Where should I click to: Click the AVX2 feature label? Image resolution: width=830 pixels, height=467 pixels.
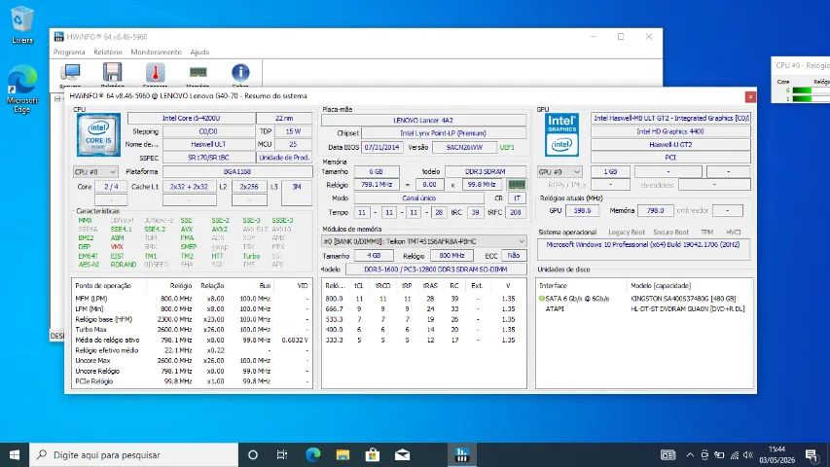click(220, 230)
